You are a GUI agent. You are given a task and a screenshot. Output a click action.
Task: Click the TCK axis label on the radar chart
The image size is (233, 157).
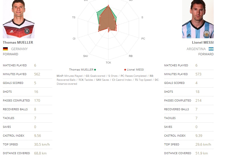coord(108,62)
